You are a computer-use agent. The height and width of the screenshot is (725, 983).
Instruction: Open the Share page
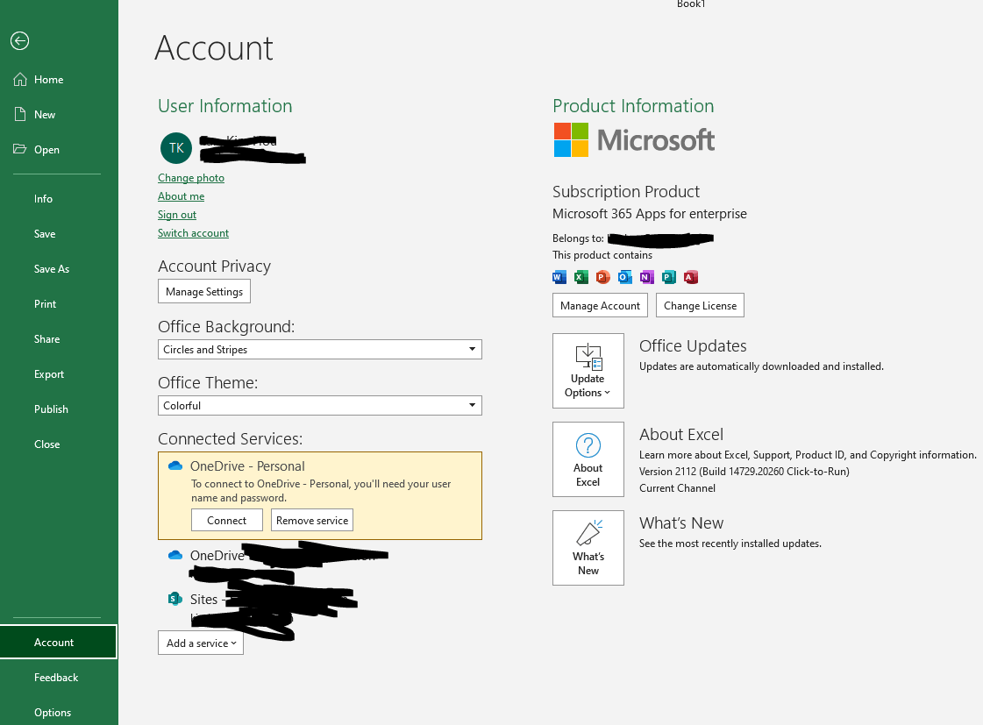[x=47, y=339]
